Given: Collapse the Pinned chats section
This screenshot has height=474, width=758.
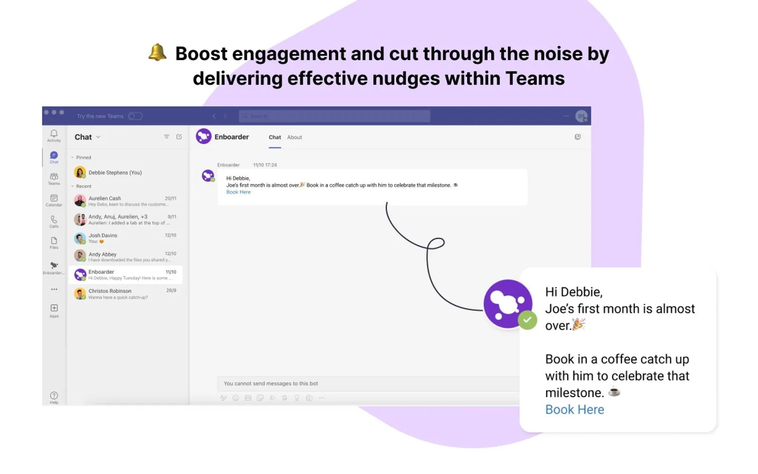Looking at the screenshot, I should click(72, 157).
